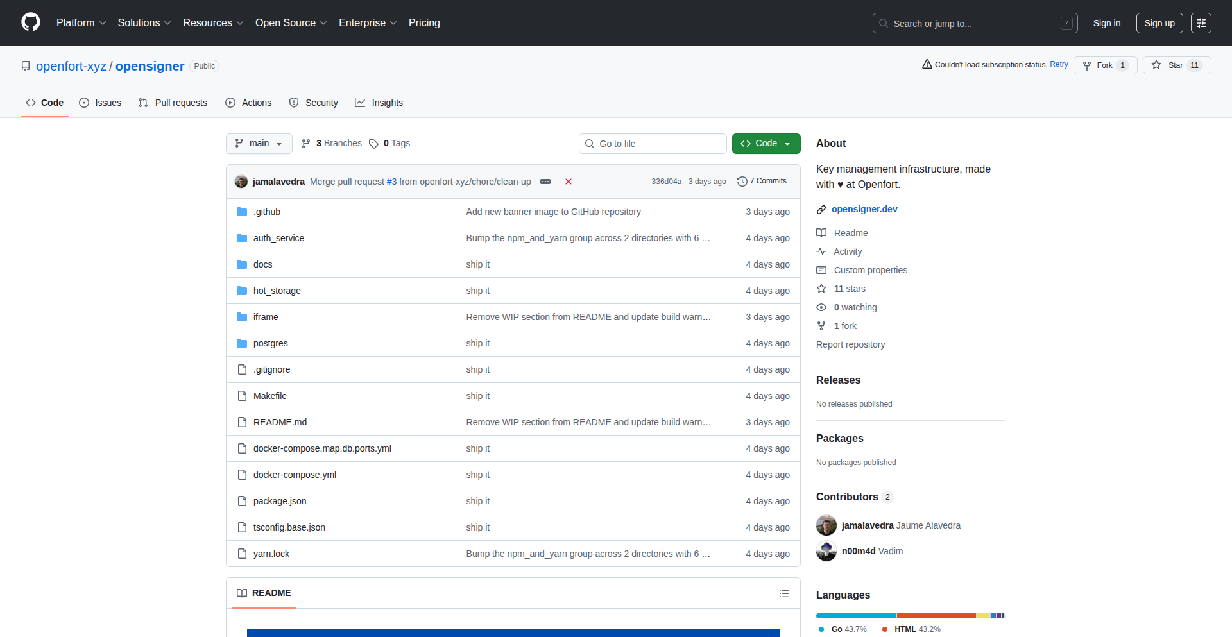1232x637 pixels.
Task: Star the opensigner repository
Action: (1176, 65)
